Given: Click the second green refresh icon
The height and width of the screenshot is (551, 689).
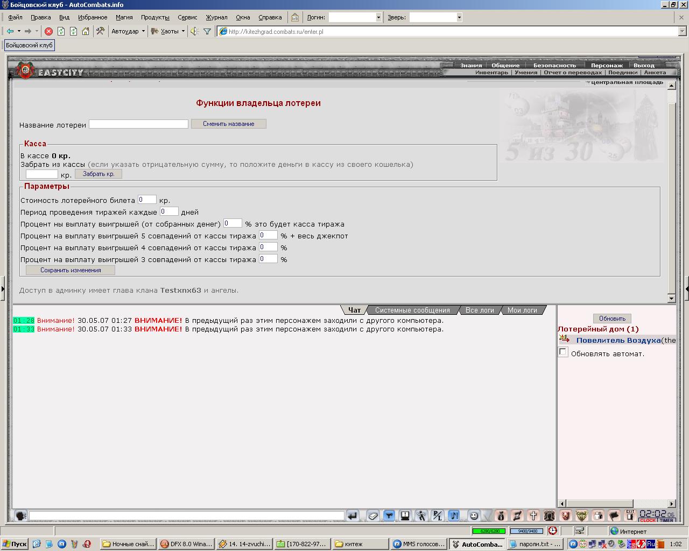Looking at the screenshot, I should pyautogui.click(x=73, y=31).
